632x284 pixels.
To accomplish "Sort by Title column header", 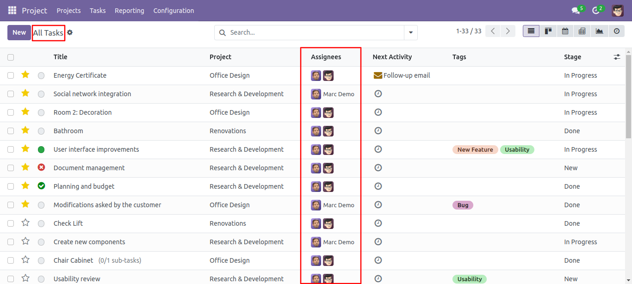I will (61, 57).
